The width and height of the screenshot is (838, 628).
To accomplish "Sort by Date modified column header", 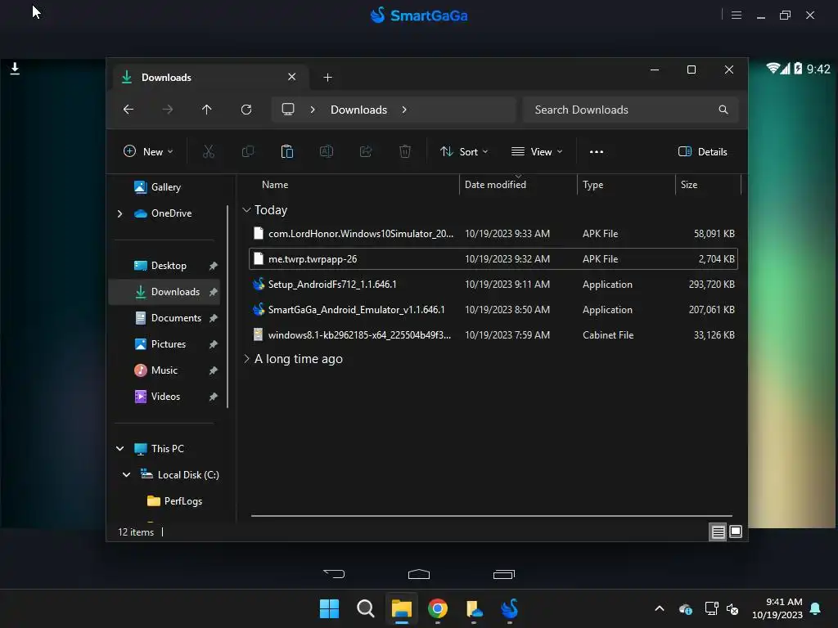I will [x=495, y=185].
